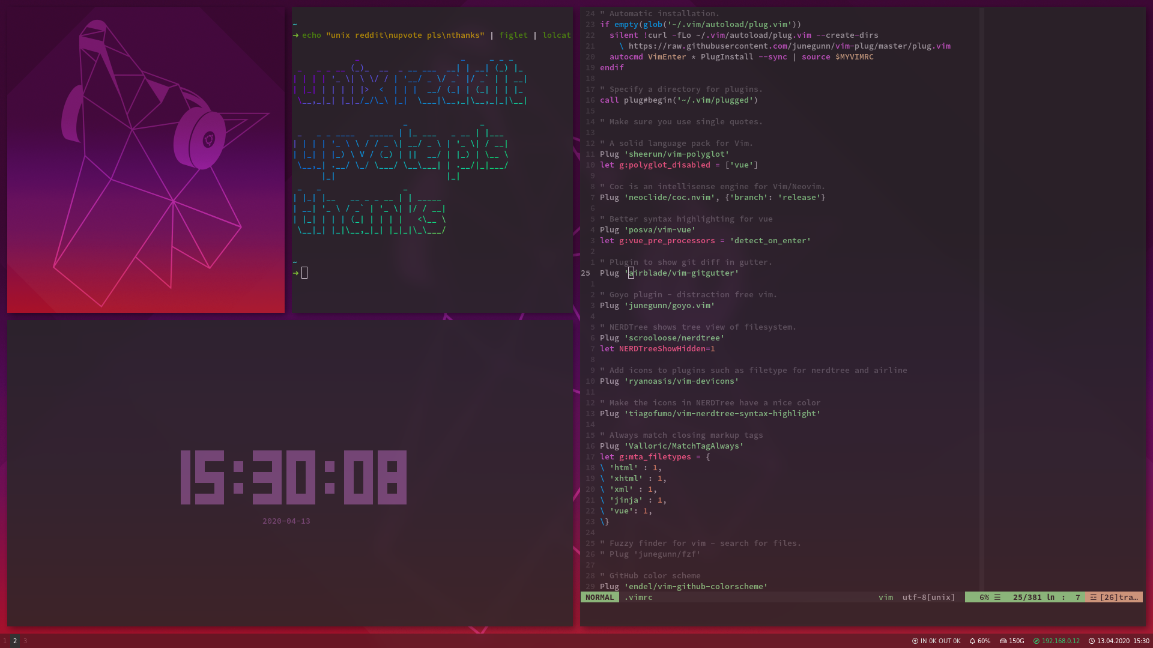Click the 'ryanoasis/vim-devicons' Plug line
Screen dimensions: 1153x648
(x=670, y=381)
